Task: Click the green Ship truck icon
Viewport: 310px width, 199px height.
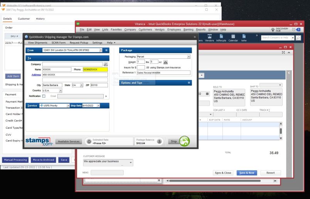Action: pos(184,141)
